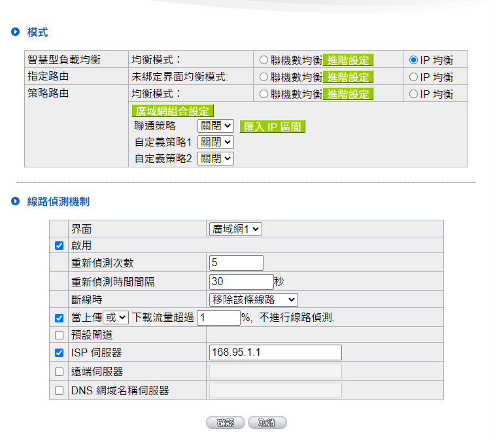Focus the ISP 伺服器 address field
The width and height of the screenshot is (495, 446).
click(275, 352)
